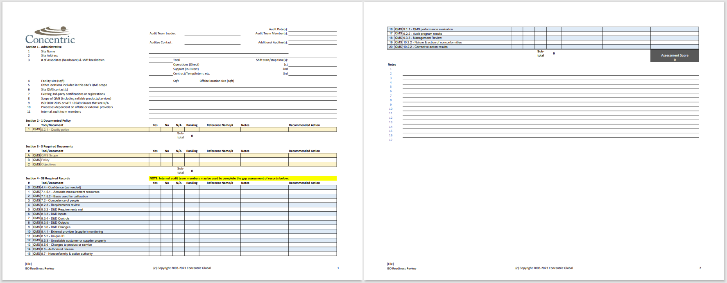The width and height of the screenshot is (727, 283).
Task: Click the 'Audit Date(s):' label
Action: 278,29
